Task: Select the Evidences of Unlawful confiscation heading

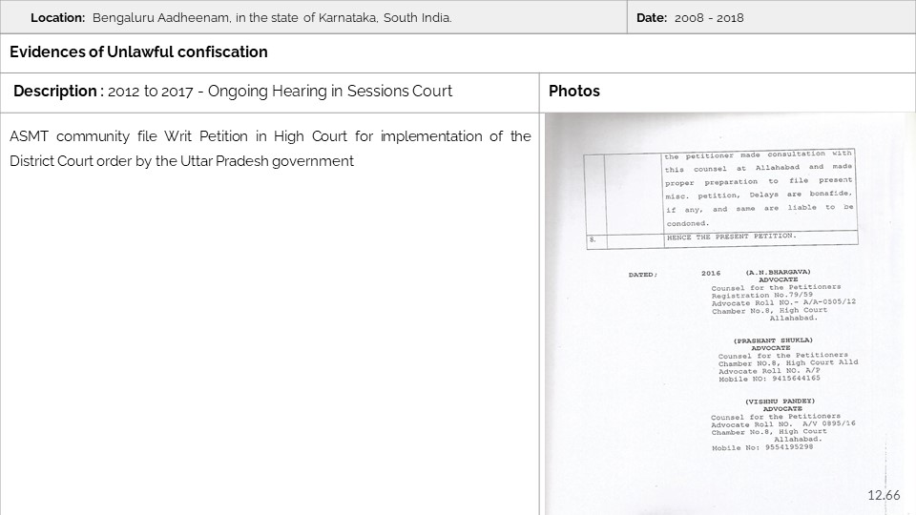Action: (x=139, y=52)
